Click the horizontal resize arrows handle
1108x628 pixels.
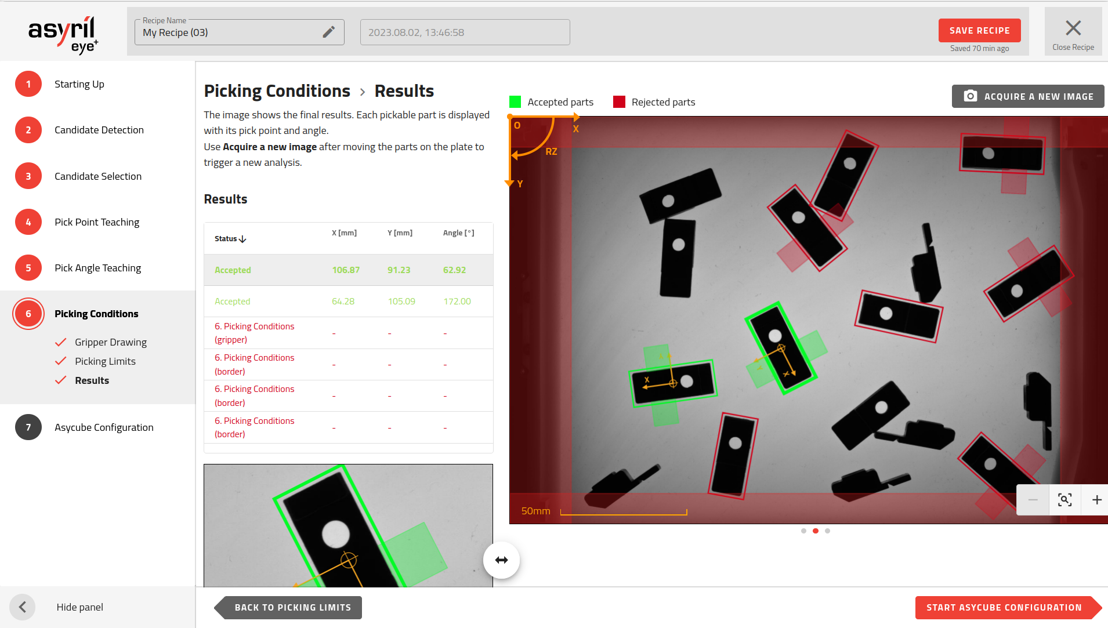pyautogui.click(x=501, y=560)
